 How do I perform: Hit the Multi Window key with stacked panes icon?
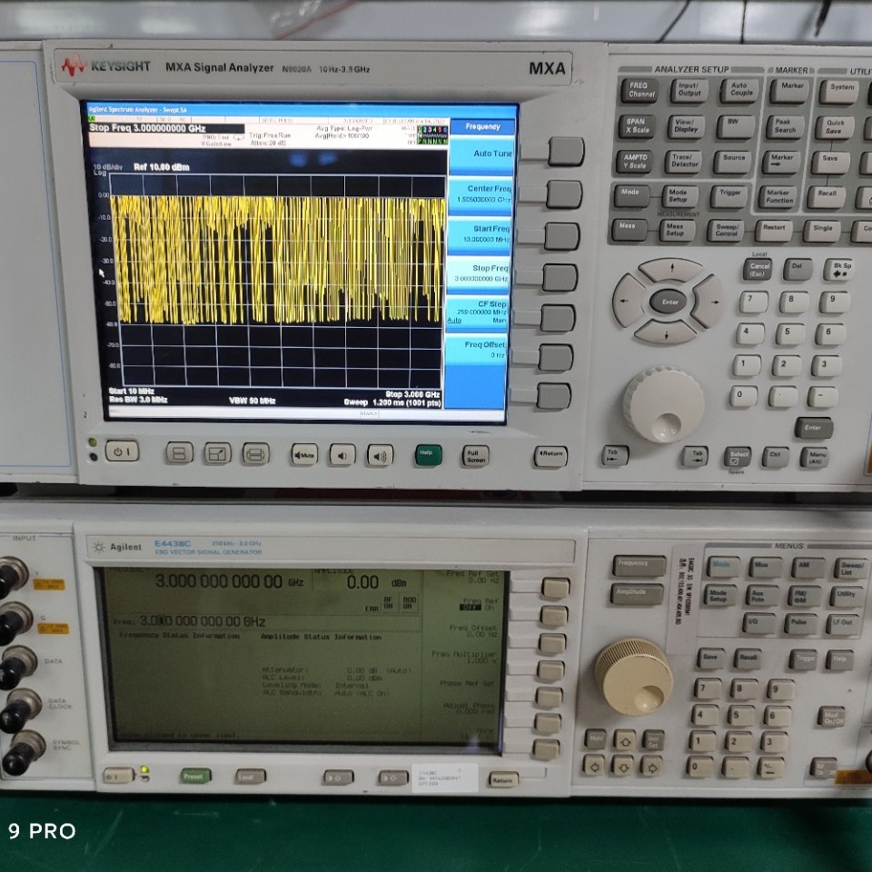[x=180, y=453]
